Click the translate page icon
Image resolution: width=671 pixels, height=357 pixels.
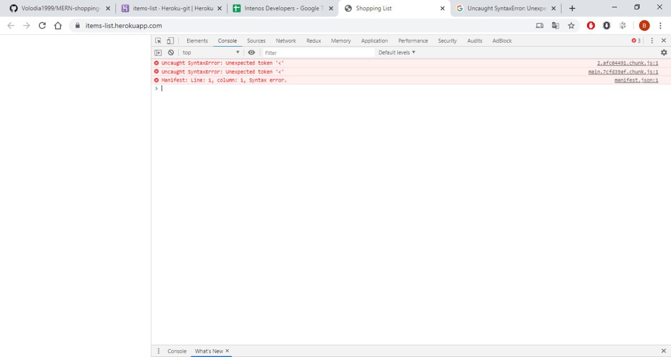[x=555, y=26]
